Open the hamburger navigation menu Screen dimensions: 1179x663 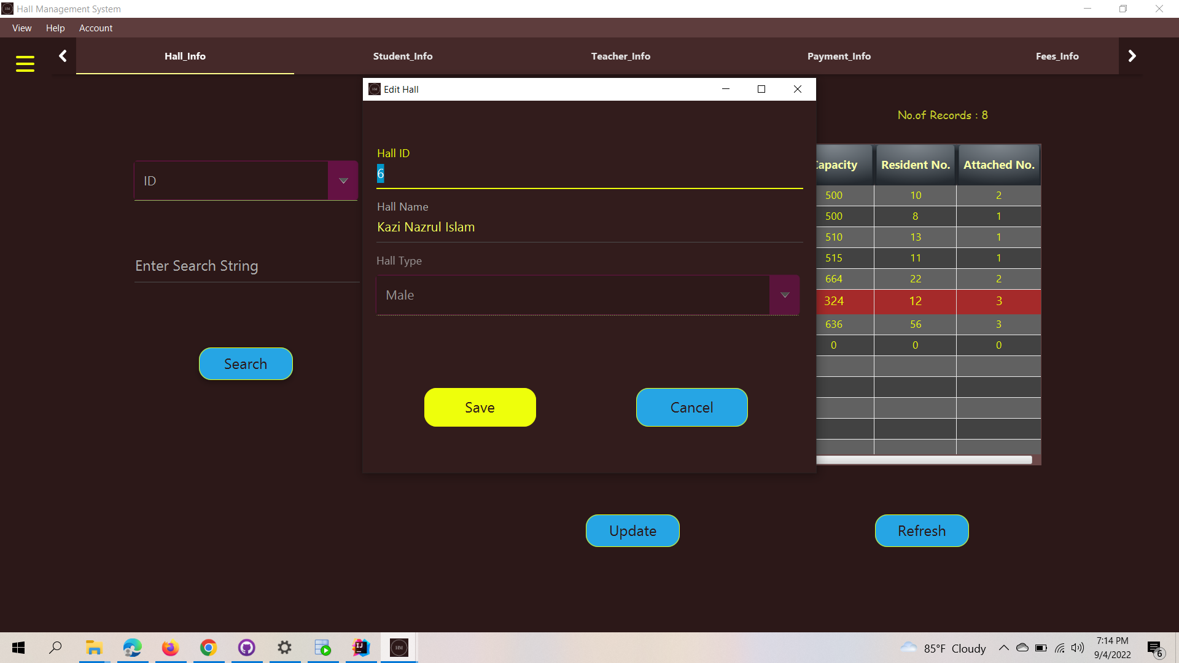point(25,63)
